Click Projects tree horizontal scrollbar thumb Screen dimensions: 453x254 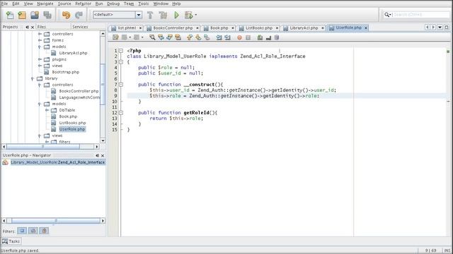[x=42, y=147]
